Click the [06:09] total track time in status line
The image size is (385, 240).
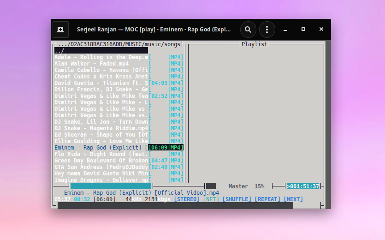tap(104, 199)
